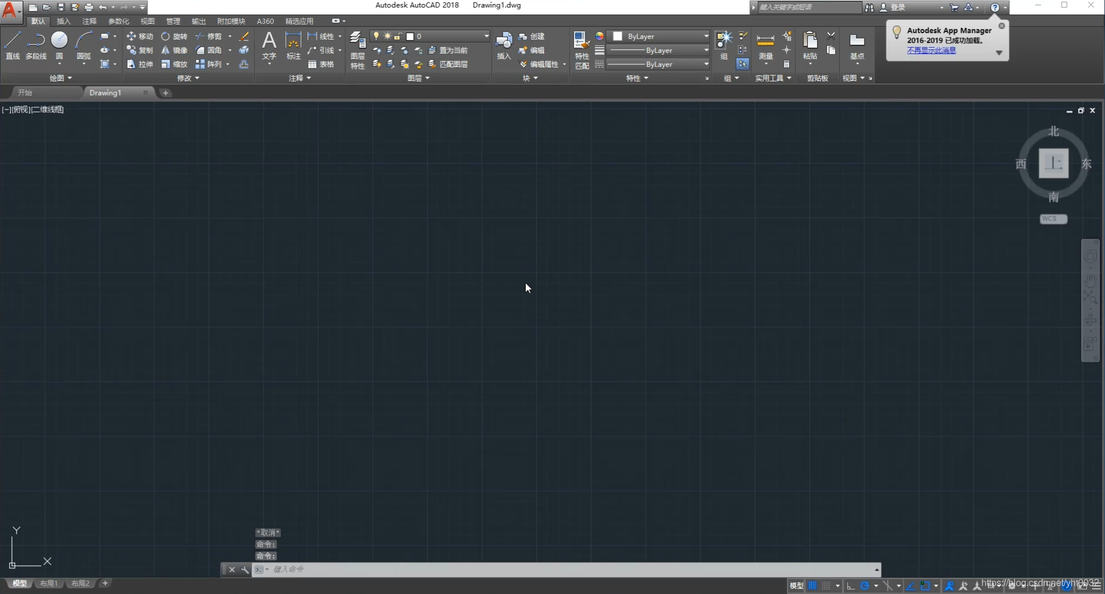Switch to the Insert (插入) ribbon tab
Viewport: 1105px width, 594px height.
coord(64,21)
